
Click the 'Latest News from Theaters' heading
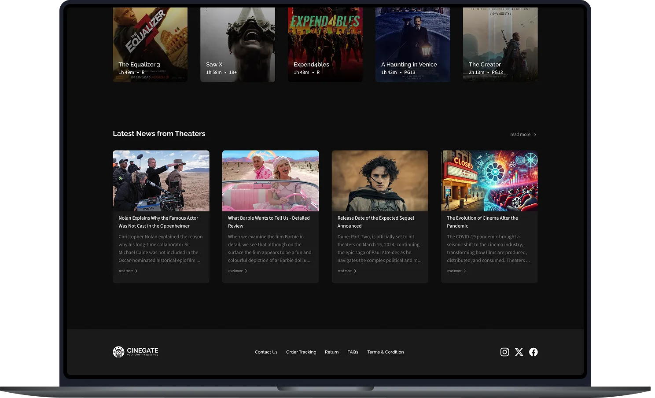[x=159, y=133]
